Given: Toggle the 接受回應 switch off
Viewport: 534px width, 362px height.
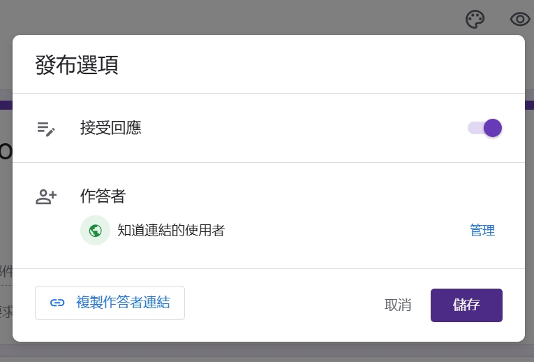Looking at the screenshot, I should pos(485,128).
